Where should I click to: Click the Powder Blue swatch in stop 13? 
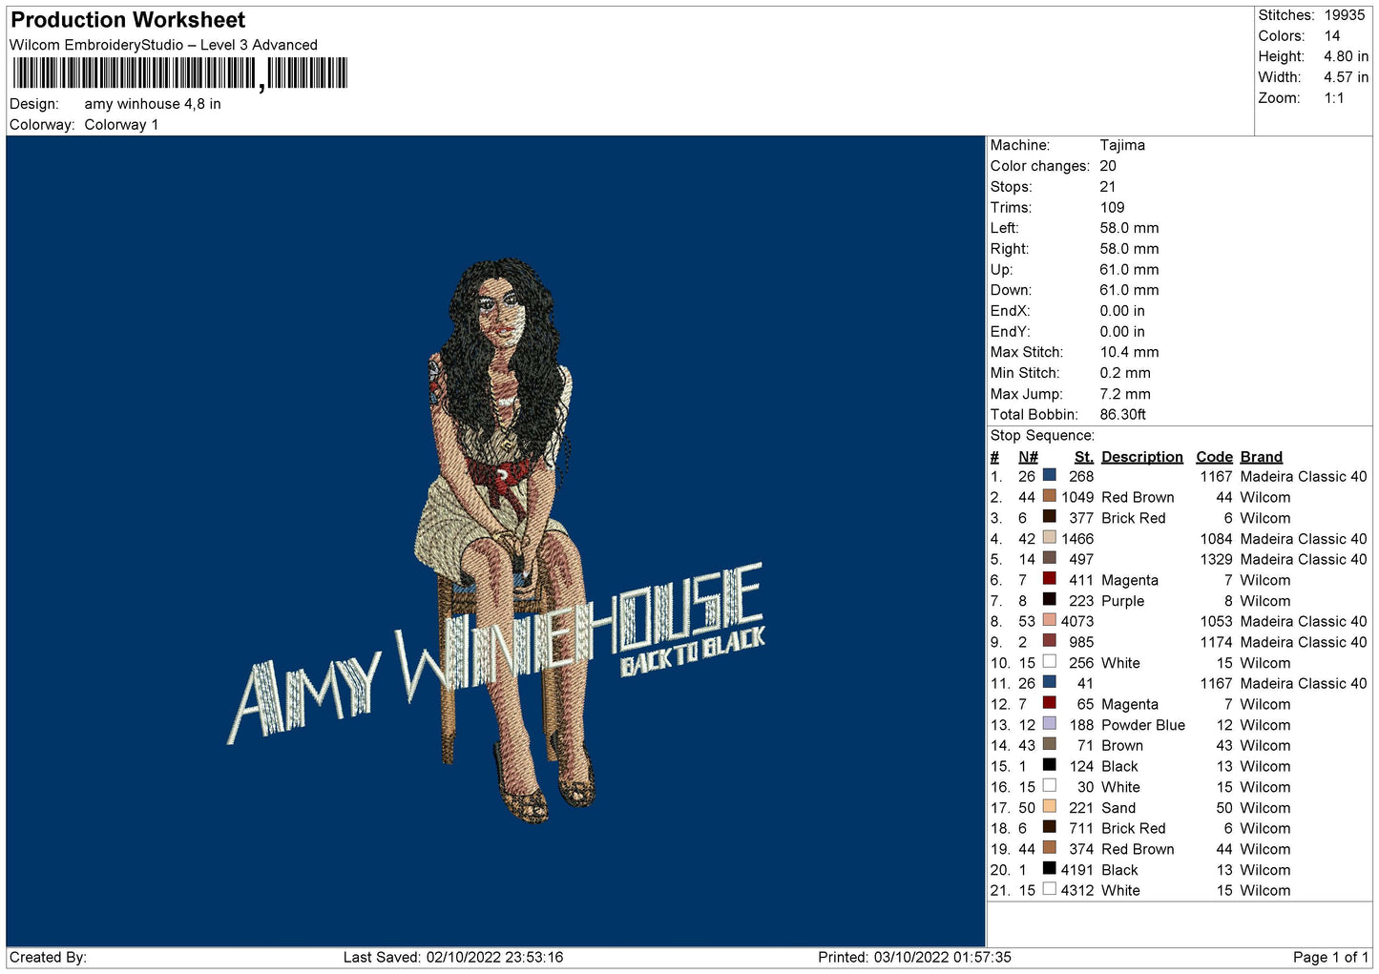pyautogui.click(x=1050, y=724)
